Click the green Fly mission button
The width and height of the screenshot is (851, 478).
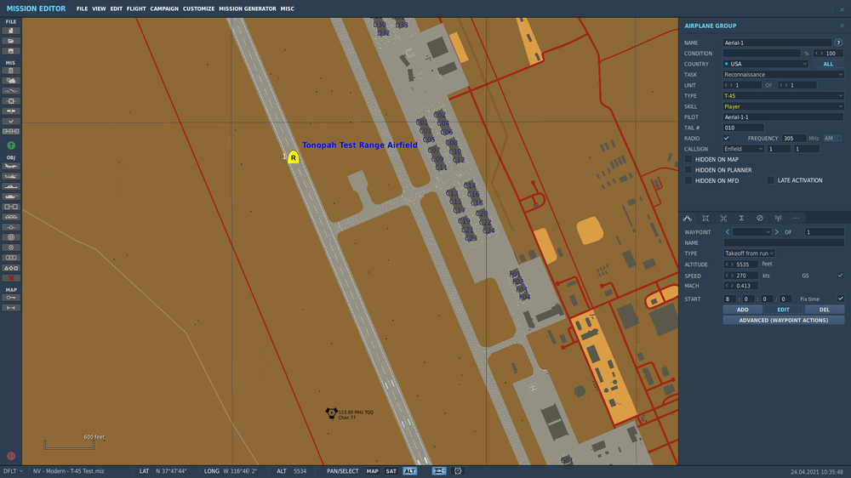pos(11,145)
